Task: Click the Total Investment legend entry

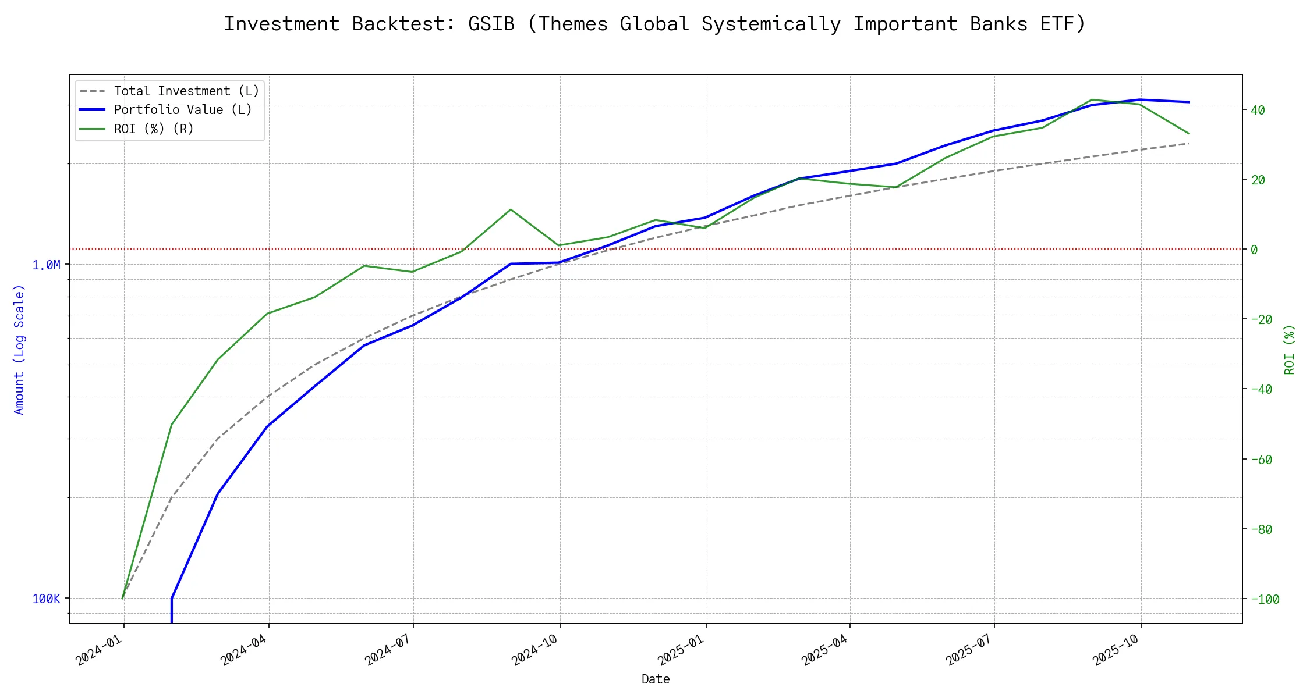Action: [186, 91]
